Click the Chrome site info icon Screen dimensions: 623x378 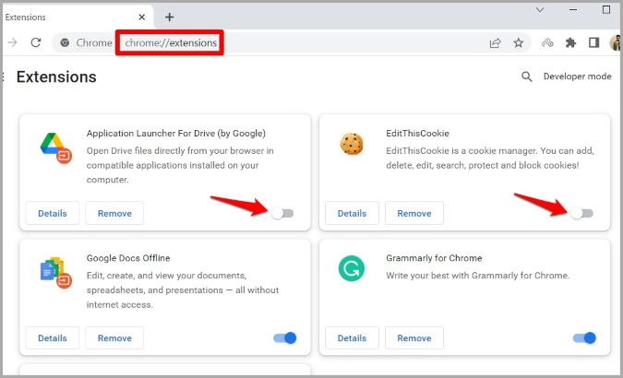pos(65,42)
